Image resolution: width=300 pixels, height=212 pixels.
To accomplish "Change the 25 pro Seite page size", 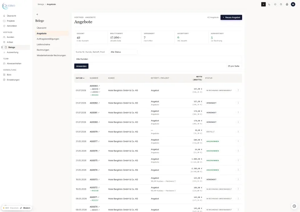I will [x=233, y=66].
